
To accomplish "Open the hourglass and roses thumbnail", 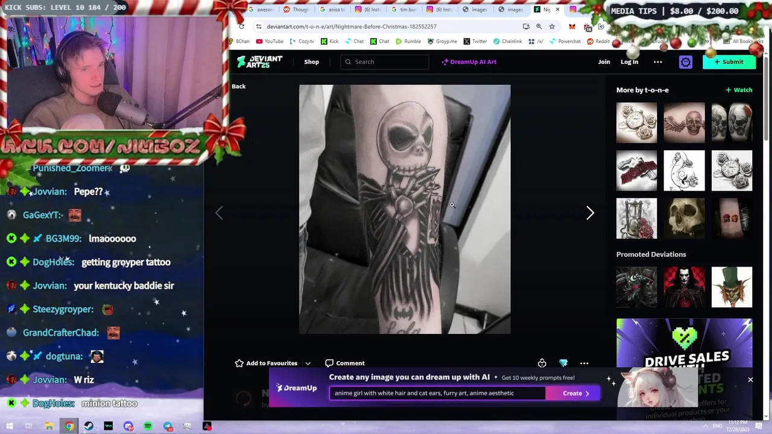I will (x=636, y=218).
